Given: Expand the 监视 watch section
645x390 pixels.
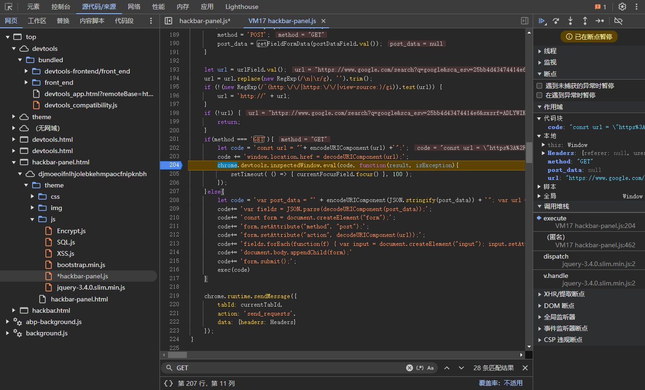Looking at the screenshot, I should tap(550, 62).
